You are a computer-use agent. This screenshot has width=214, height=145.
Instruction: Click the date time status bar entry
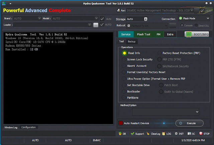(x=193, y=140)
